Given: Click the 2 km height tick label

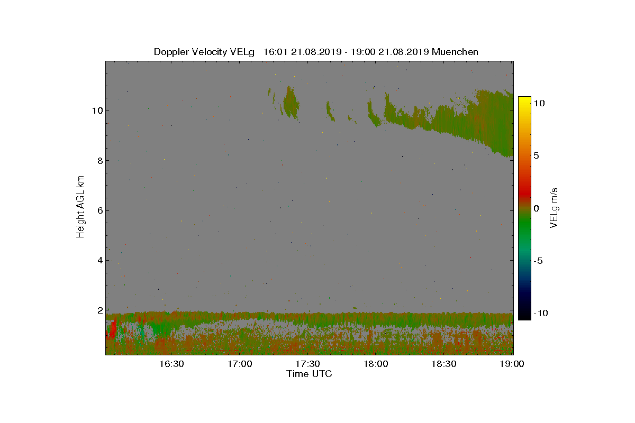Looking at the screenshot, I should (x=99, y=310).
